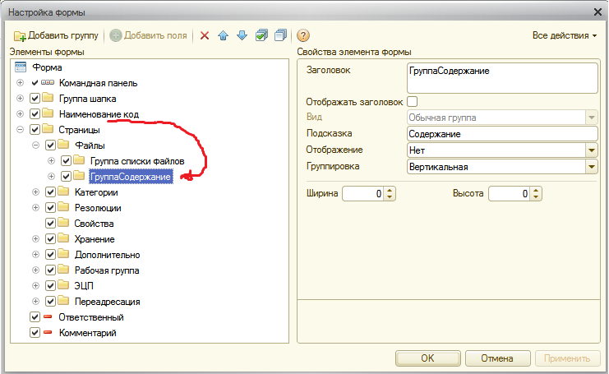Screen dimensions: 609x374
Task: Click the folder icon of Резолюции
Action: click(x=63, y=207)
